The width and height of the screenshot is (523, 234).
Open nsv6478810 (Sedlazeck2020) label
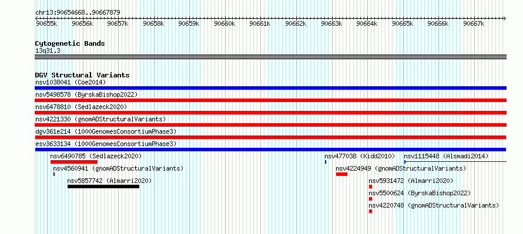coord(81,107)
